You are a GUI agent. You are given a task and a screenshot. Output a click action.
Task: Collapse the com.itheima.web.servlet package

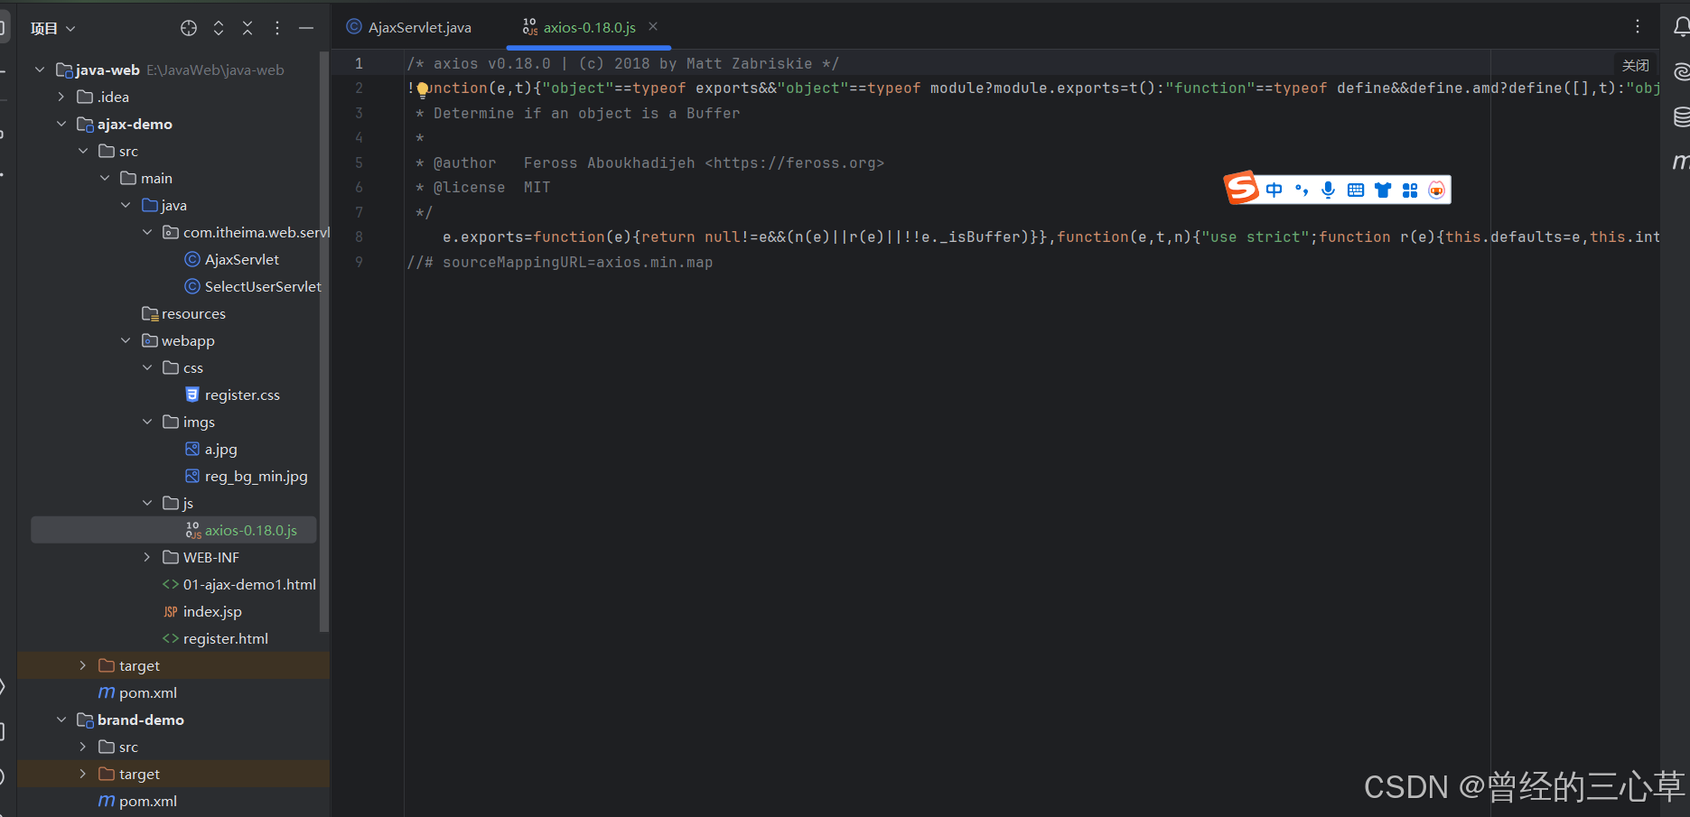pyautogui.click(x=148, y=232)
